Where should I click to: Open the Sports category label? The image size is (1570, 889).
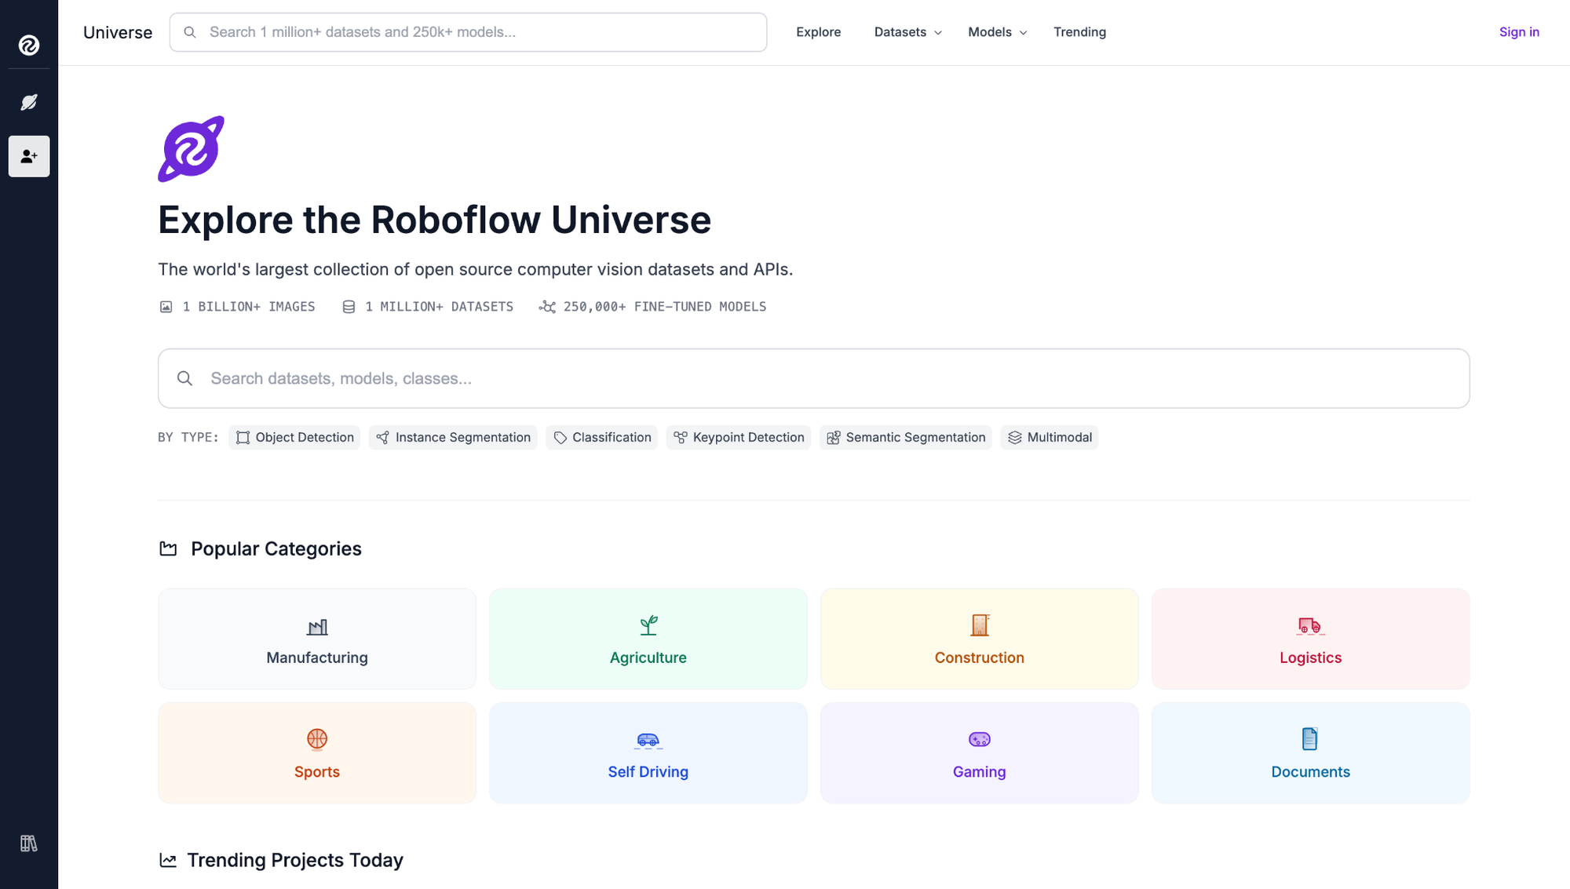317,771
